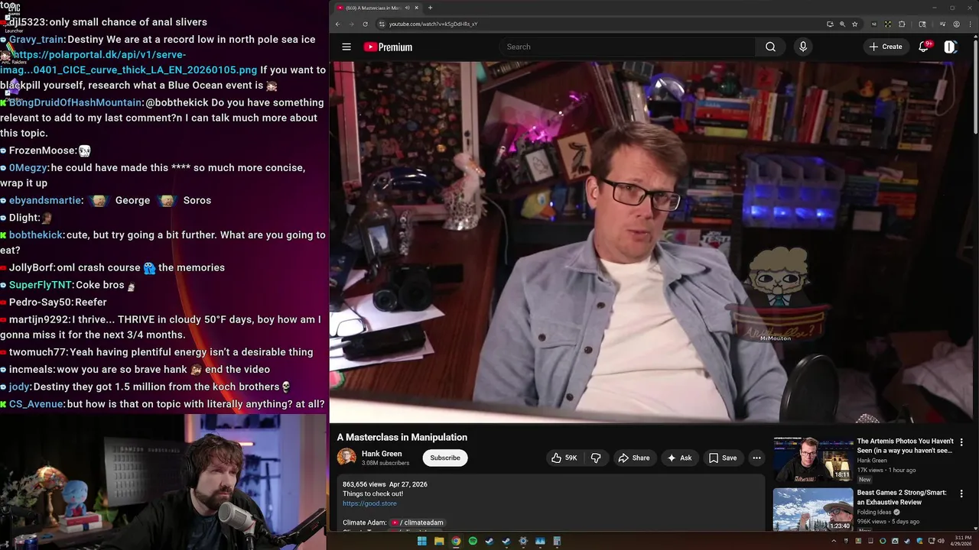Click CS_Avenue username in chat
This screenshot has width=979, height=550.
click(x=36, y=403)
